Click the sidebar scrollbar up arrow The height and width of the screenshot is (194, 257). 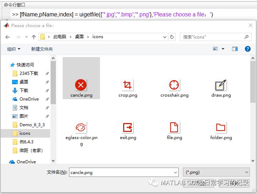coord(53,58)
